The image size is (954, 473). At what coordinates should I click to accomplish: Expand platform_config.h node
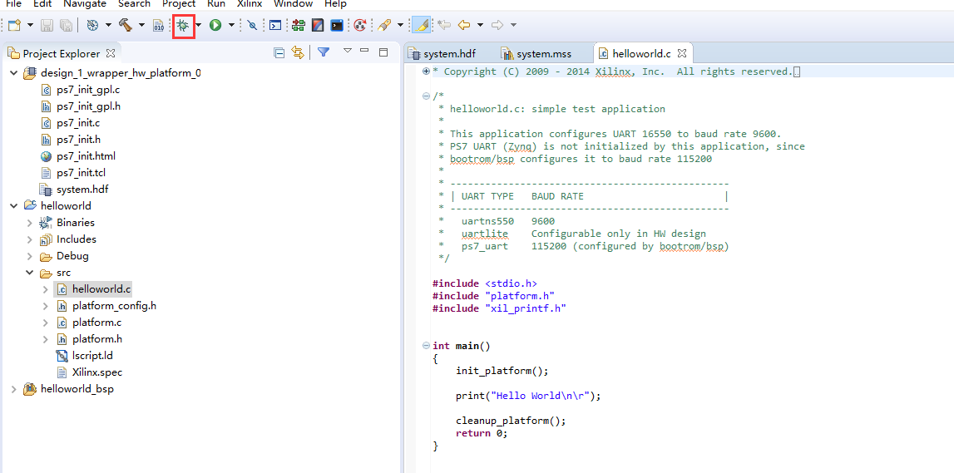(45, 306)
